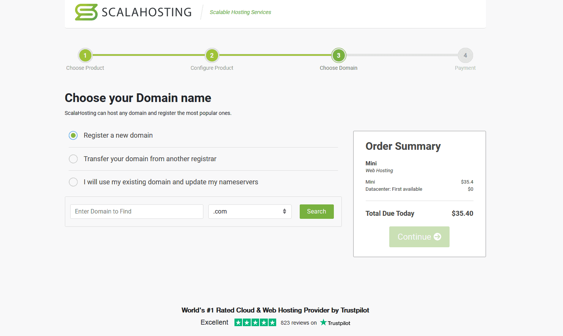
Task: Click step 2 circle Configure Product
Action: (x=212, y=55)
